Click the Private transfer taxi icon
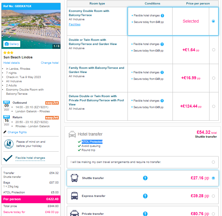This screenshot has width=222, height=216. tap(74, 213)
